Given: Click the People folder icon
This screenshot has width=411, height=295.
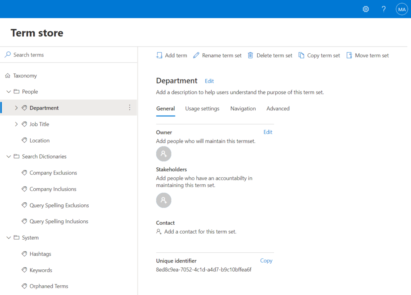Looking at the screenshot, I should pyautogui.click(x=16, y=92).
